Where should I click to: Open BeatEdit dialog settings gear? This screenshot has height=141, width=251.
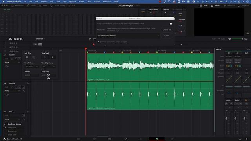pos(171,23)
